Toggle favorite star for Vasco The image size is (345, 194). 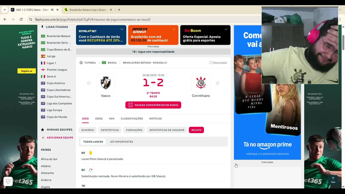tap(89, 83)
